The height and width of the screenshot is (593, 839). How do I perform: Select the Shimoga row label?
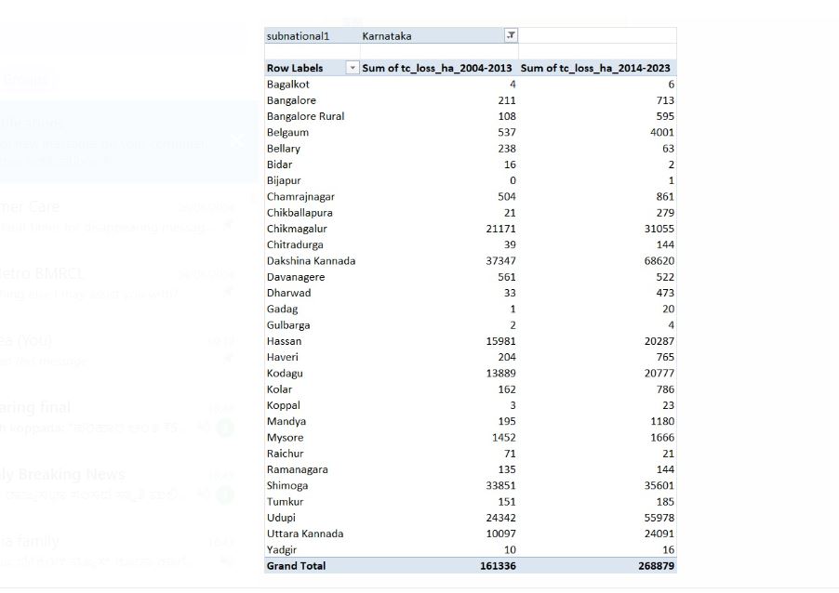[x=287, y=485]
